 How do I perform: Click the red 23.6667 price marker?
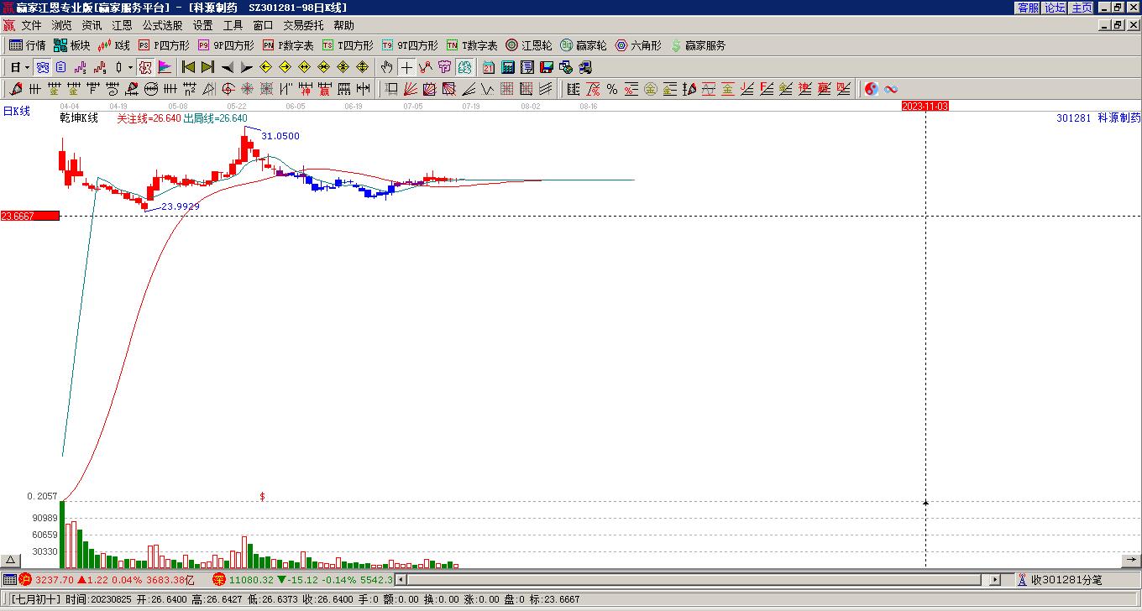pos(30,216)
